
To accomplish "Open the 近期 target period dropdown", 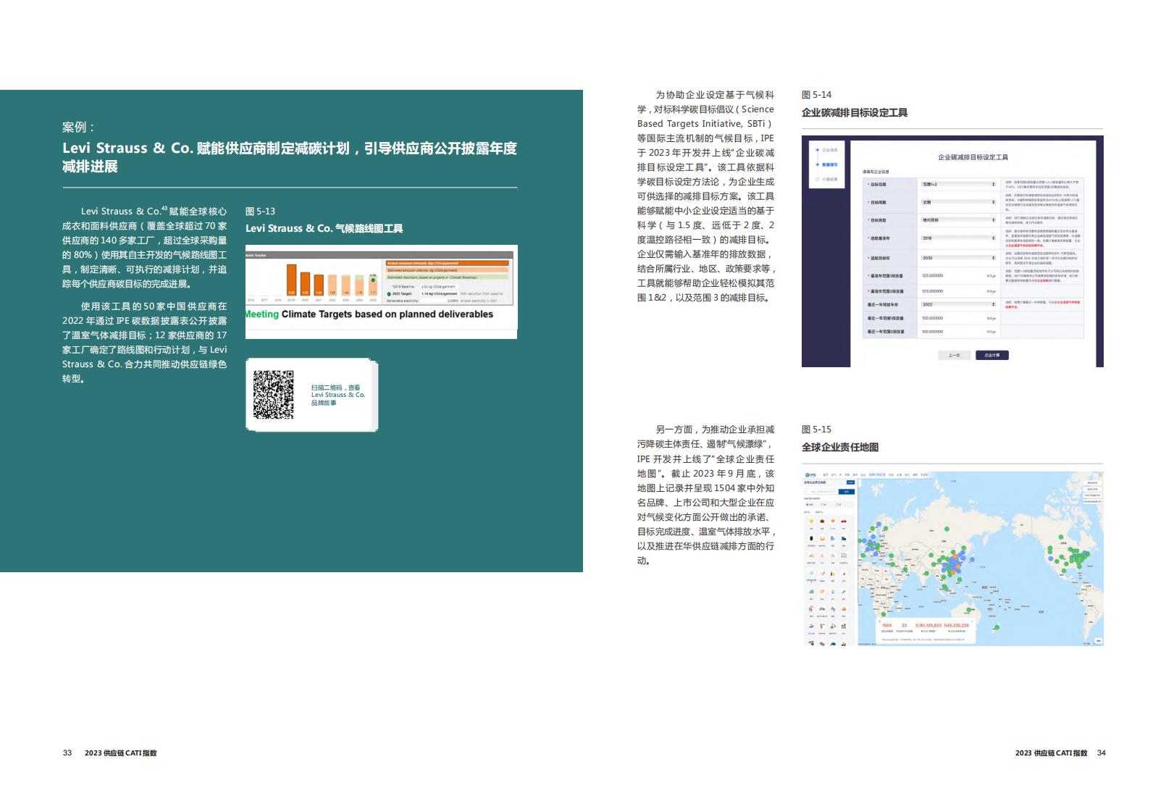I will 958,202.
